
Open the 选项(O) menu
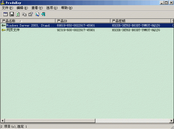click(x=52, y=8)
